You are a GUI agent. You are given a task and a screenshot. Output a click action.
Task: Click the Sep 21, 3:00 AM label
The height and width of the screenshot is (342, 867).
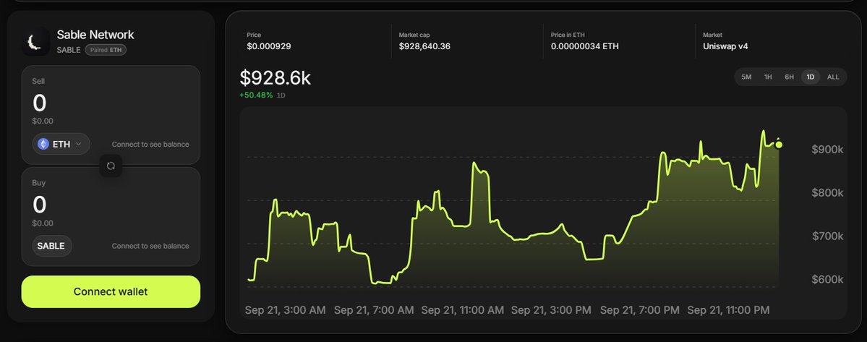tap(286, 310)
